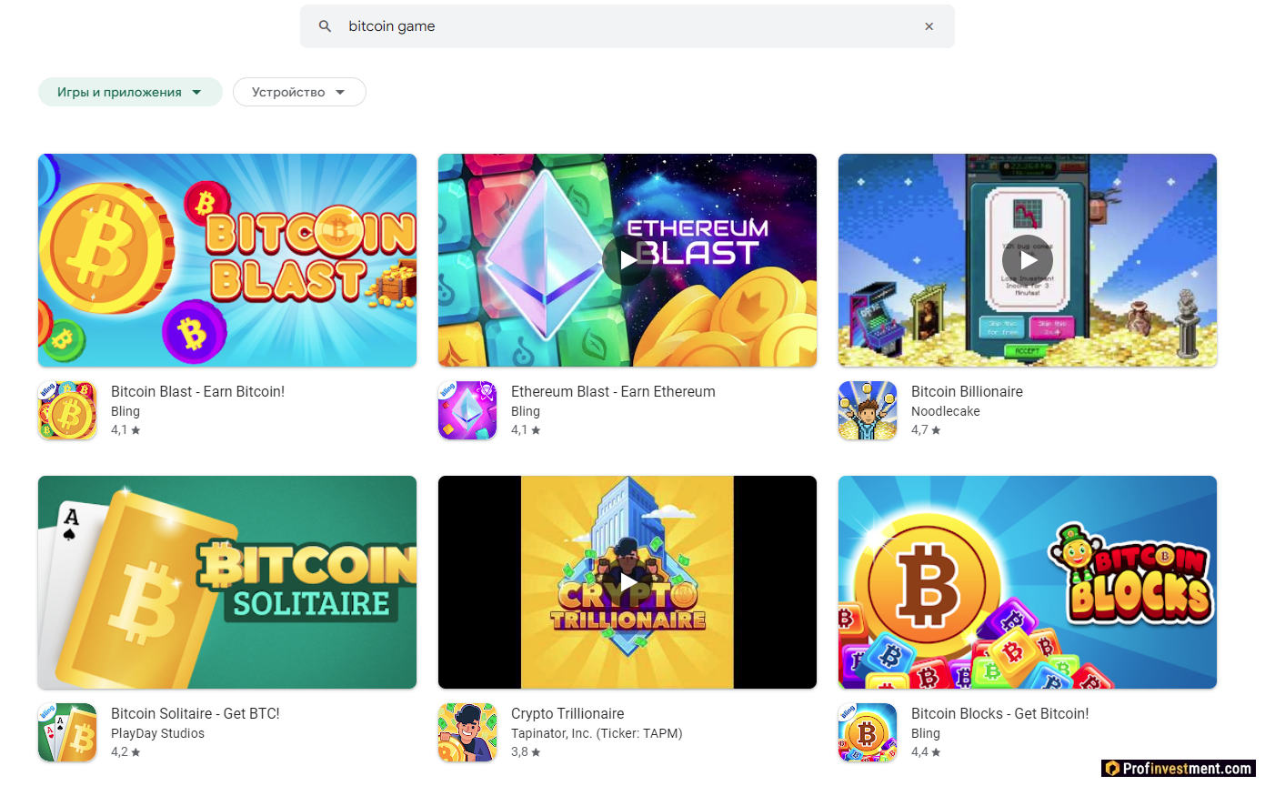Screen dimensions: 1265x786
Task: Open the Bitcoin Solitaire app icon
Action: [67, 732]
